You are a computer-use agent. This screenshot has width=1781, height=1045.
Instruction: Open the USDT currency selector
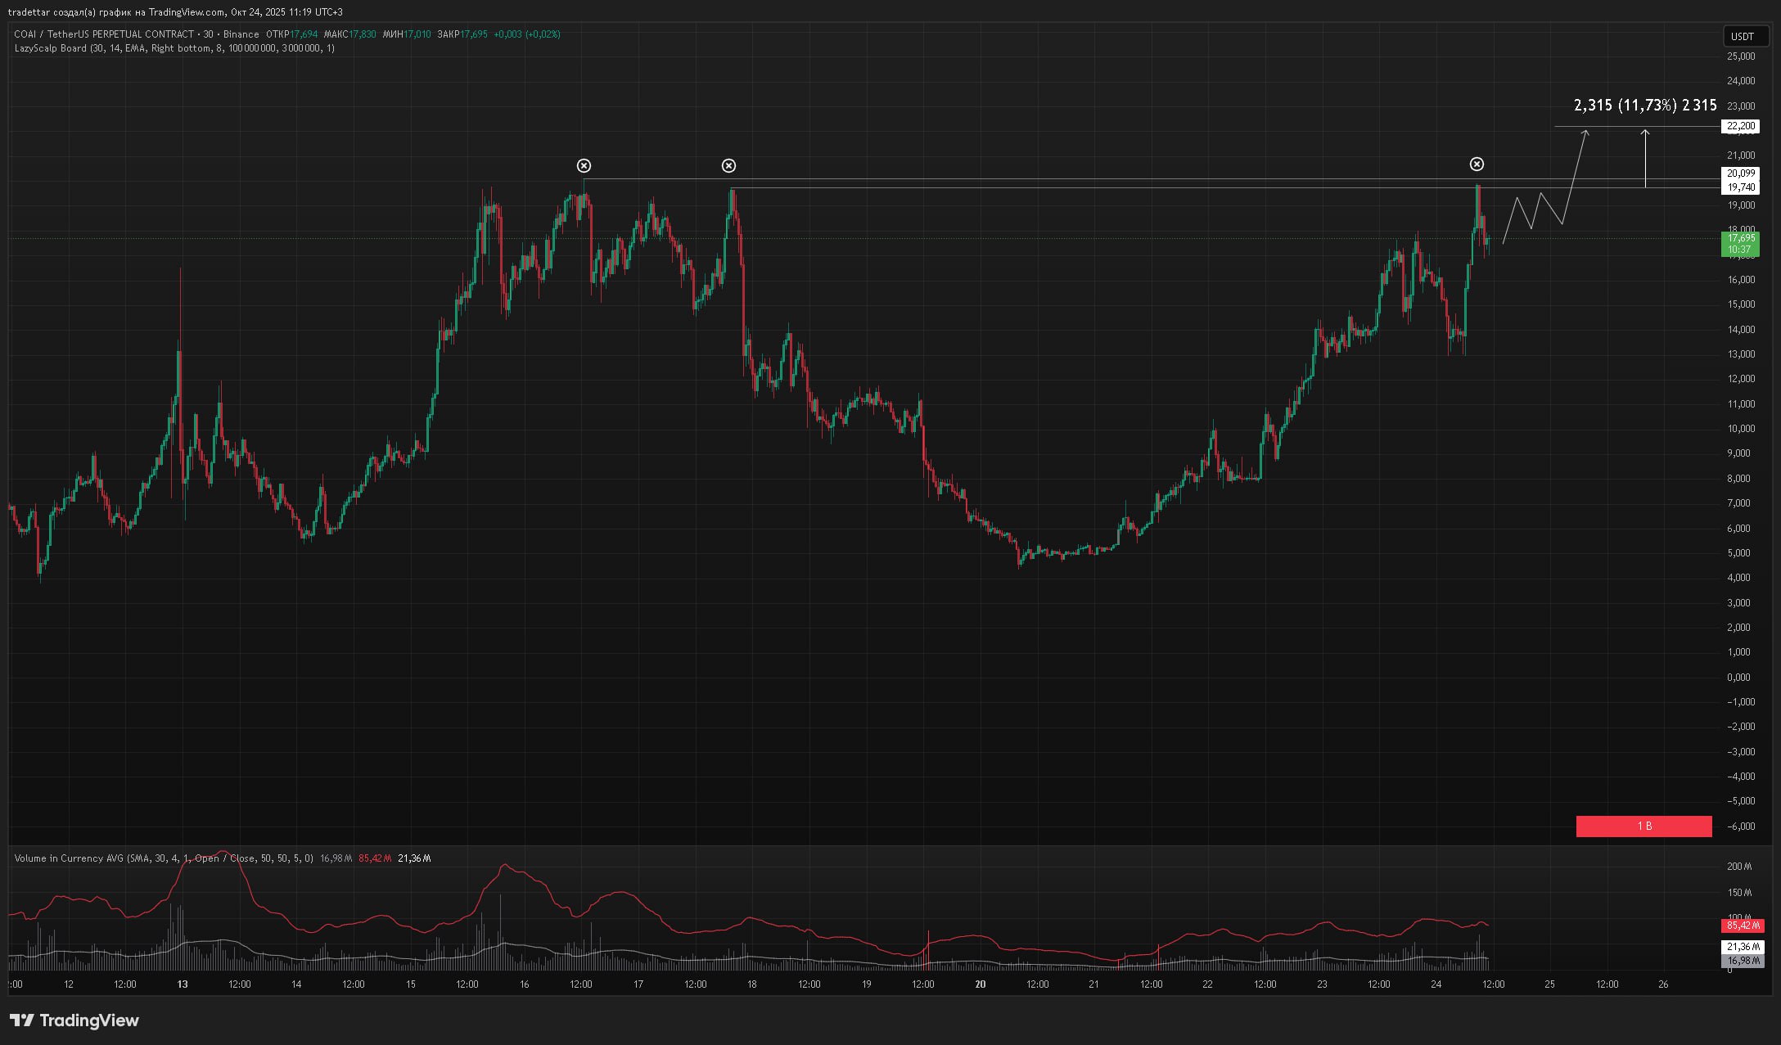pyautogui.click(x=1743, y=36)
